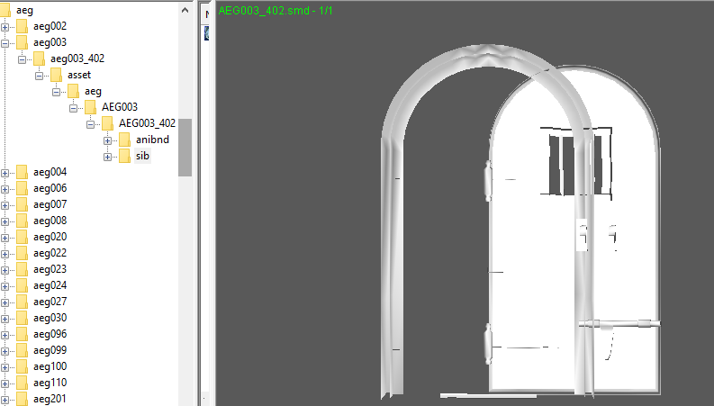Expand the sib folder node
The width and height of the screenshot is (714, 406).
click(107, 157)
